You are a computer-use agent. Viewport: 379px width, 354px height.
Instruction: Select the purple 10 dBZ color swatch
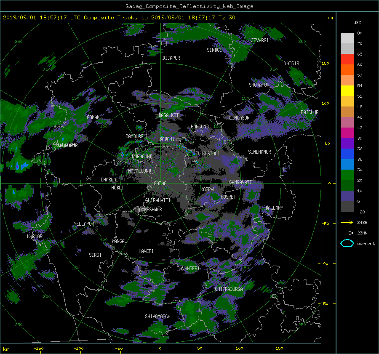coord(347,196)
